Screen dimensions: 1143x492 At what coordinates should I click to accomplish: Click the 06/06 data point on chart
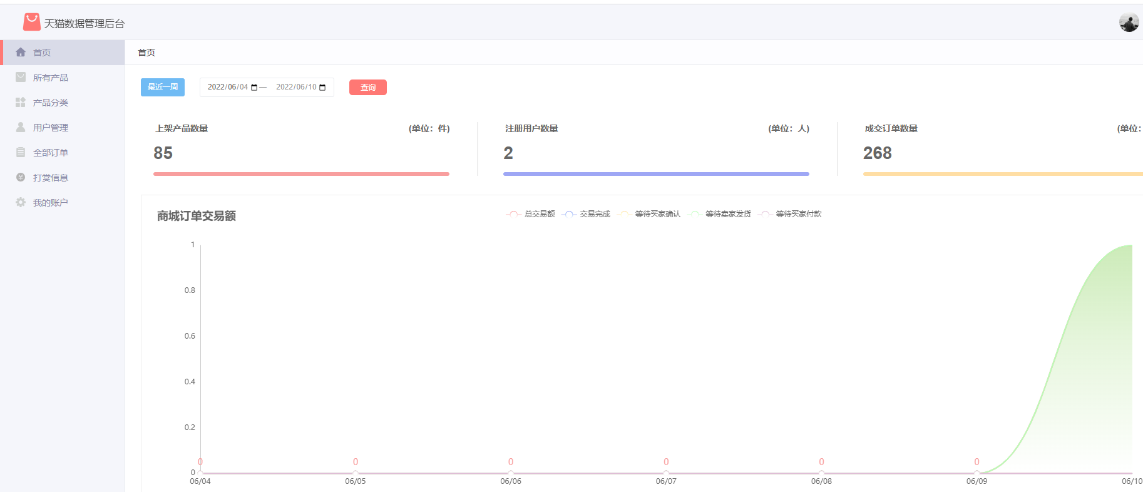click(x=511, y=473)
